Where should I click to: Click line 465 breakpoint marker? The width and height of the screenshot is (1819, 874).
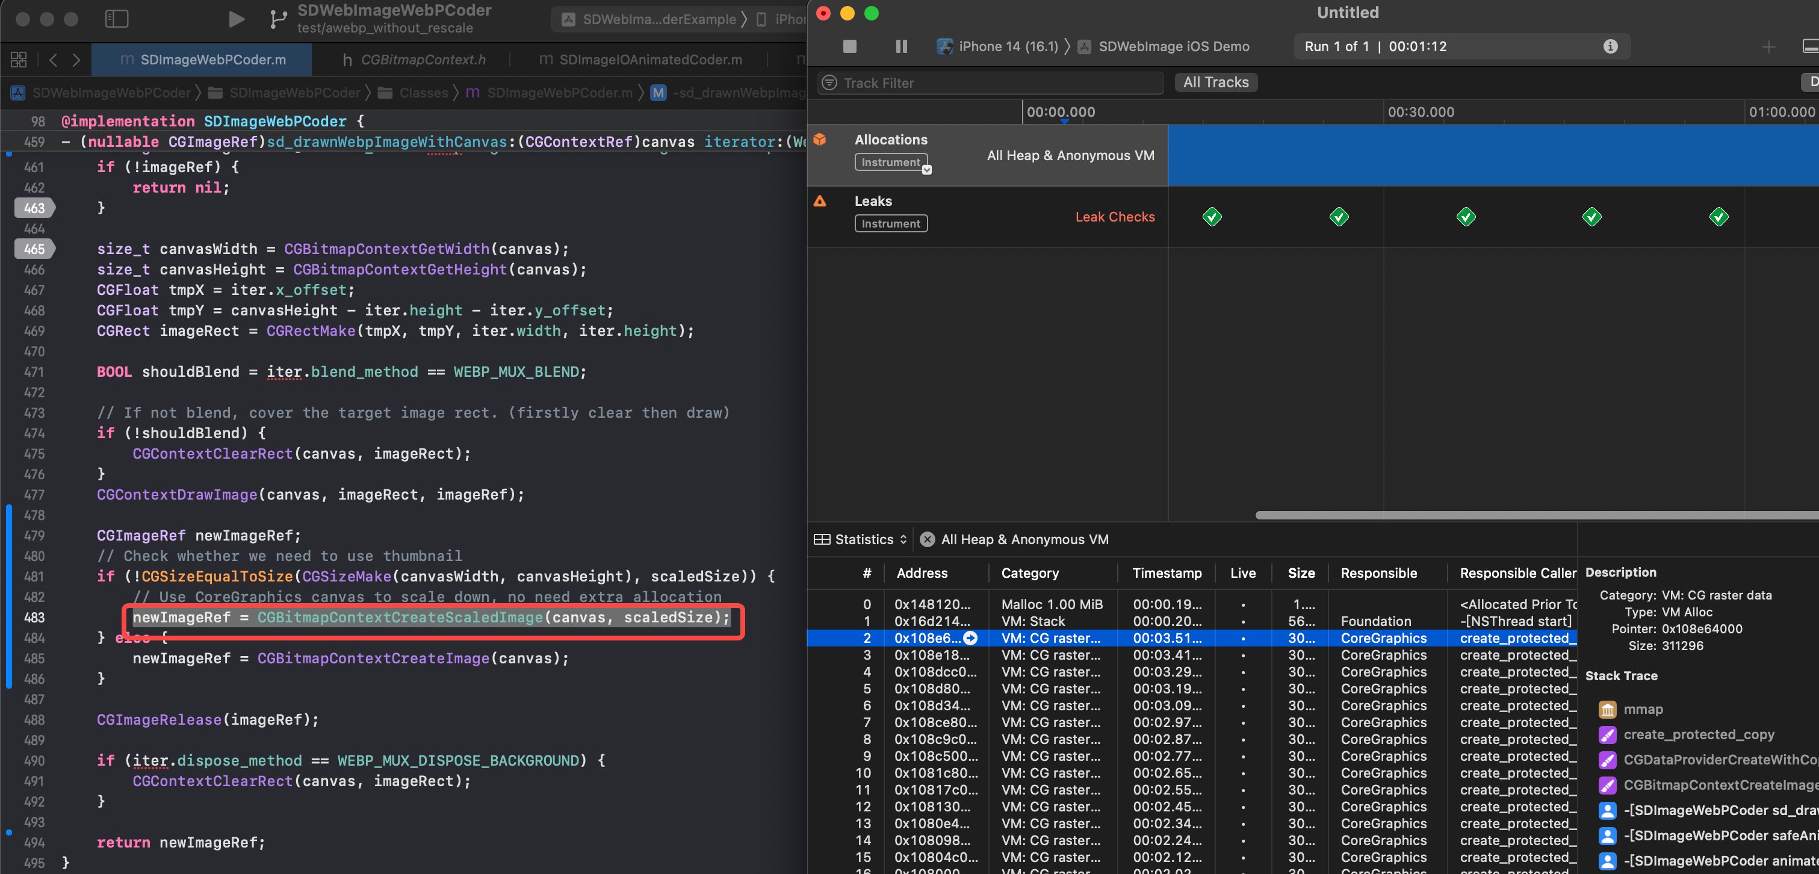[34, 249]
